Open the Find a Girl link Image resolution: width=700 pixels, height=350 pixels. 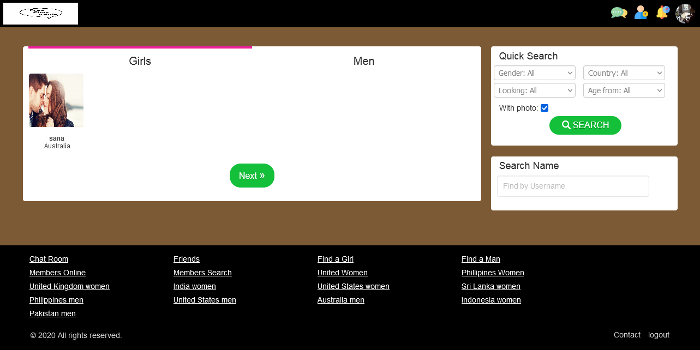click(336, 259)
